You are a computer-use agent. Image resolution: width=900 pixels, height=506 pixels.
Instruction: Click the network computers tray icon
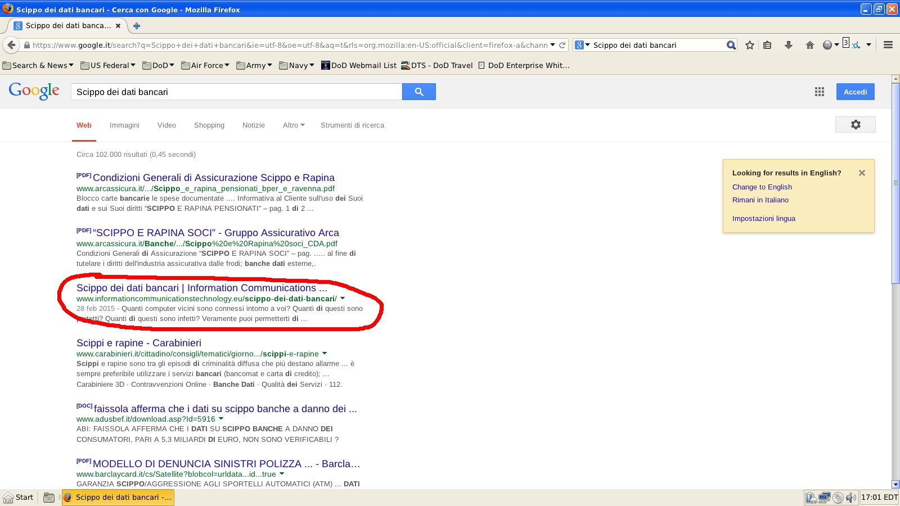point(825,498)
